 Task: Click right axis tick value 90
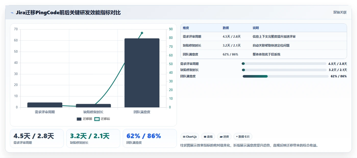[171, 29]
